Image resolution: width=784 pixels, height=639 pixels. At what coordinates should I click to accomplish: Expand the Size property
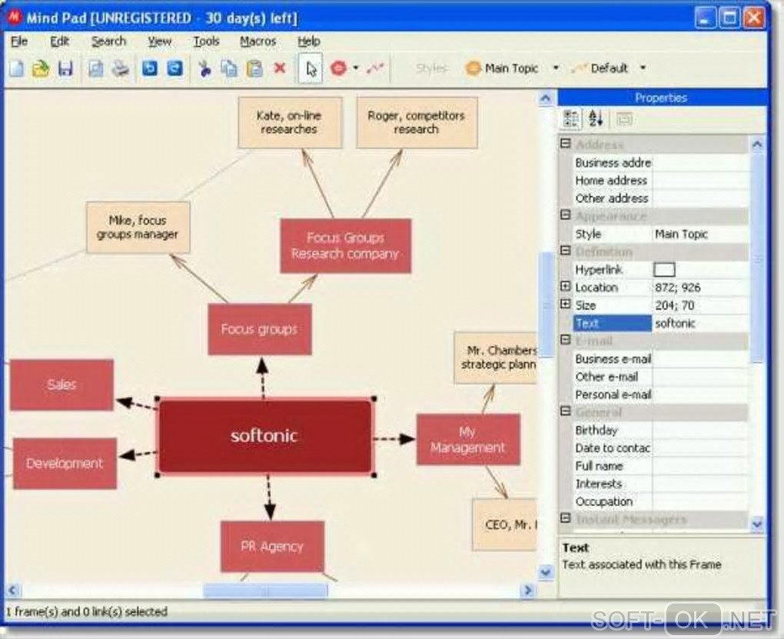coord(566,304)
